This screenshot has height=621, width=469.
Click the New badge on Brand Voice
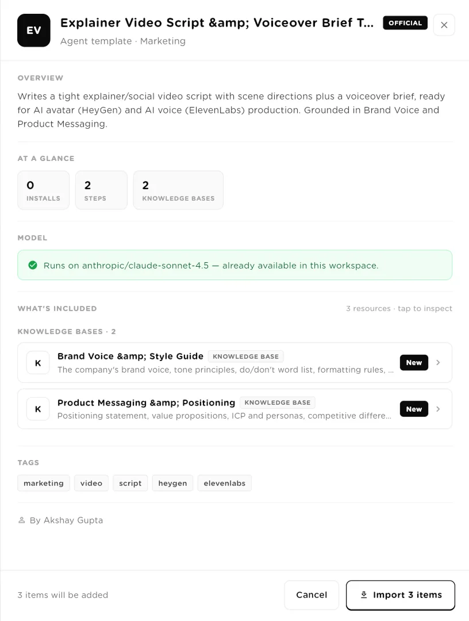click(414, 363)
